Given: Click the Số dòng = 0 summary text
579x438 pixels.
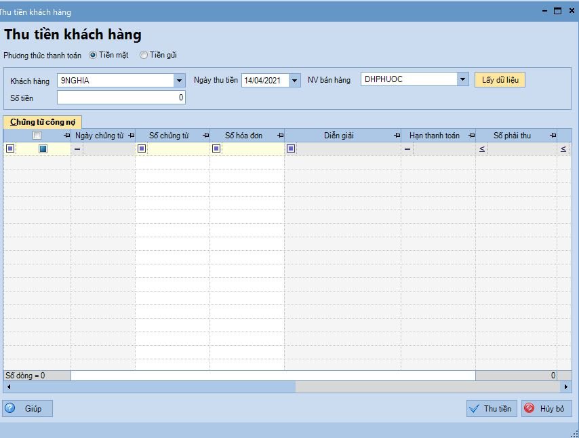Looking at the screenshot, I should click(x=25, y=376).
